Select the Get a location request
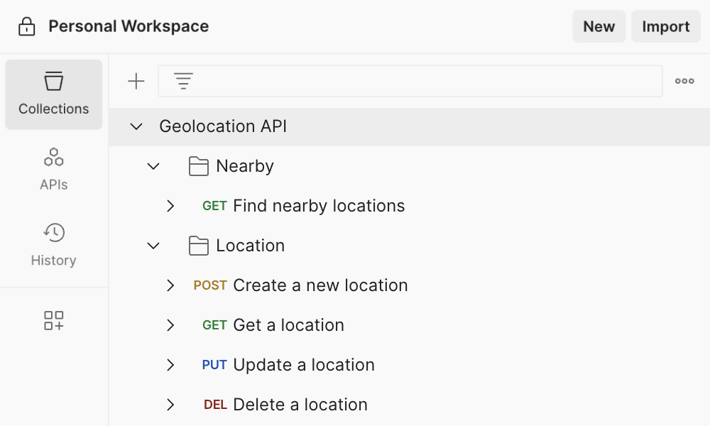Screen dimensions: 710x426 pyautogui.click(x=288, y=324)
